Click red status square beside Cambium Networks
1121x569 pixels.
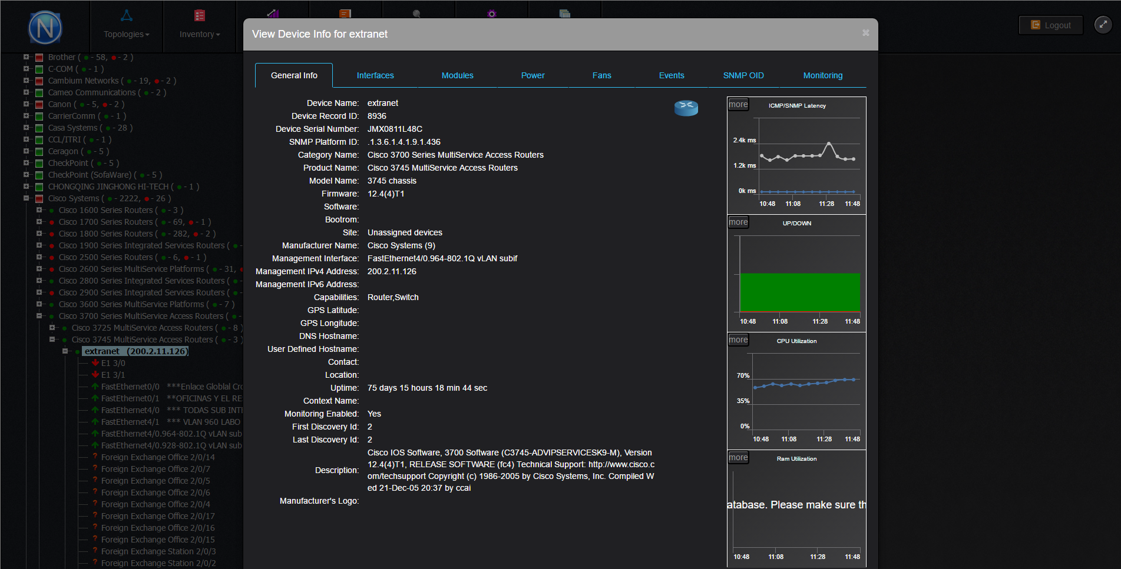[x=39, y=81]
